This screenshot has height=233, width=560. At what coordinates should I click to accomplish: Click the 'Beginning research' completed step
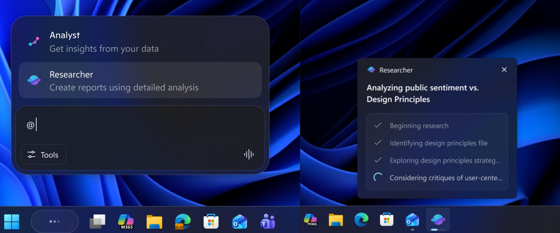[x=419, y=126]
